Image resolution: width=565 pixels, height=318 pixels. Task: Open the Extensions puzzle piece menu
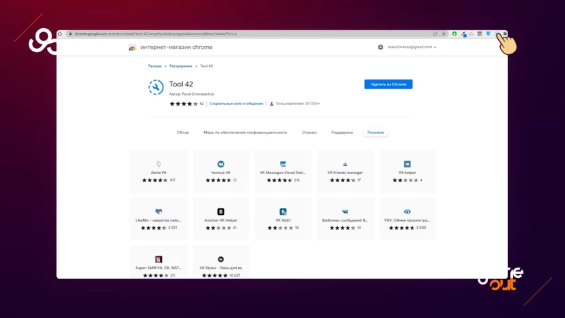tap(505, 33)
